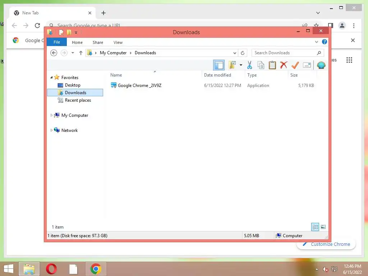Click the blue Help question mark icon
Image resolution: width=368 pixels, height=276 pixels.
click(x=325, y=42)
